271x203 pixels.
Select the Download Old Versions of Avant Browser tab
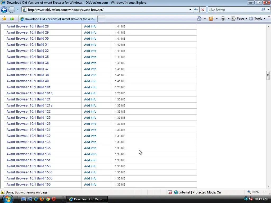[x=58, y=19]
